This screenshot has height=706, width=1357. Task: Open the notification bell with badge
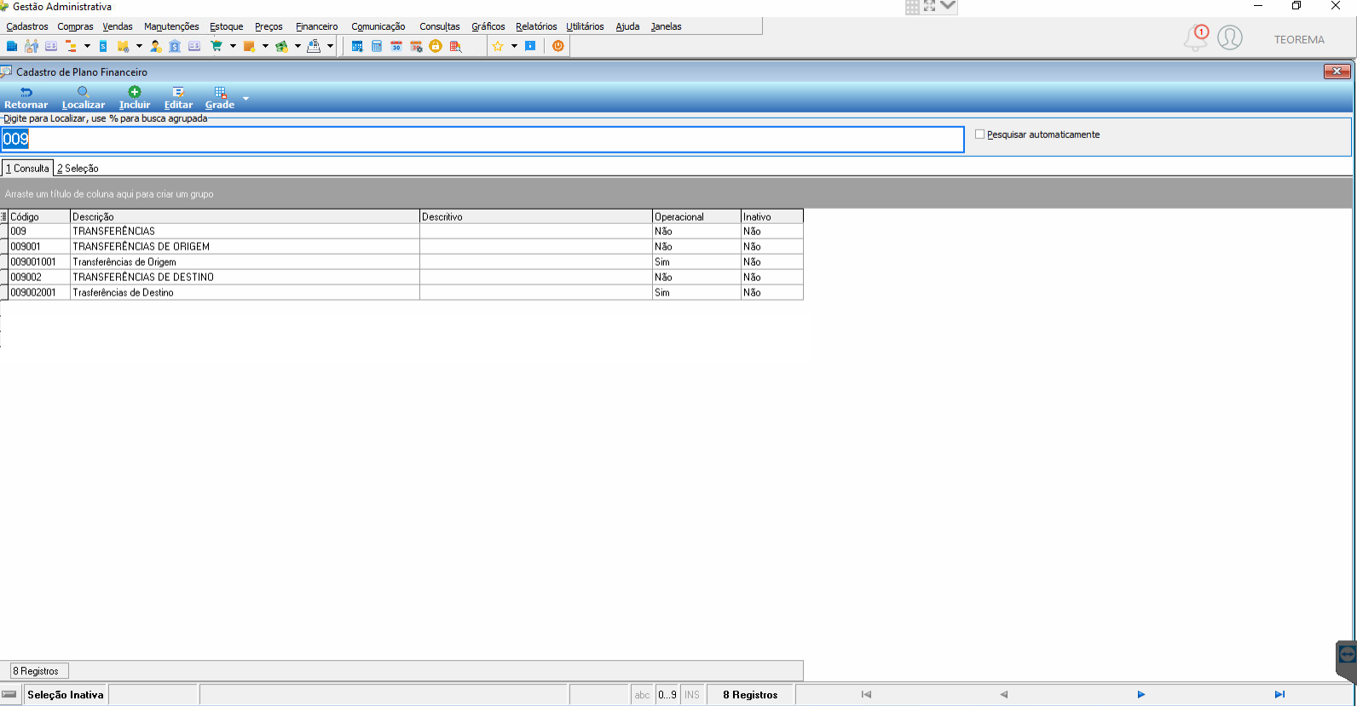pyautogui.click(x=1197, y=37)
